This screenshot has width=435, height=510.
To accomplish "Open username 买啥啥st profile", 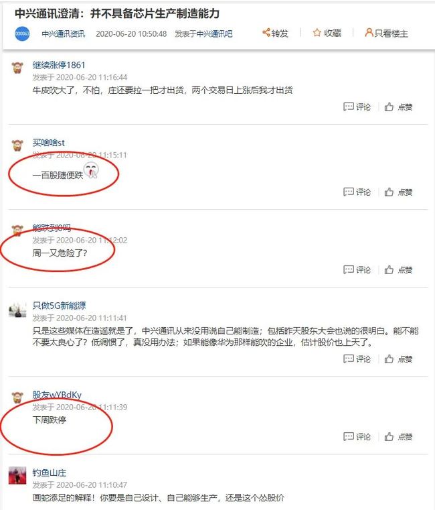I will pos(48,143).
